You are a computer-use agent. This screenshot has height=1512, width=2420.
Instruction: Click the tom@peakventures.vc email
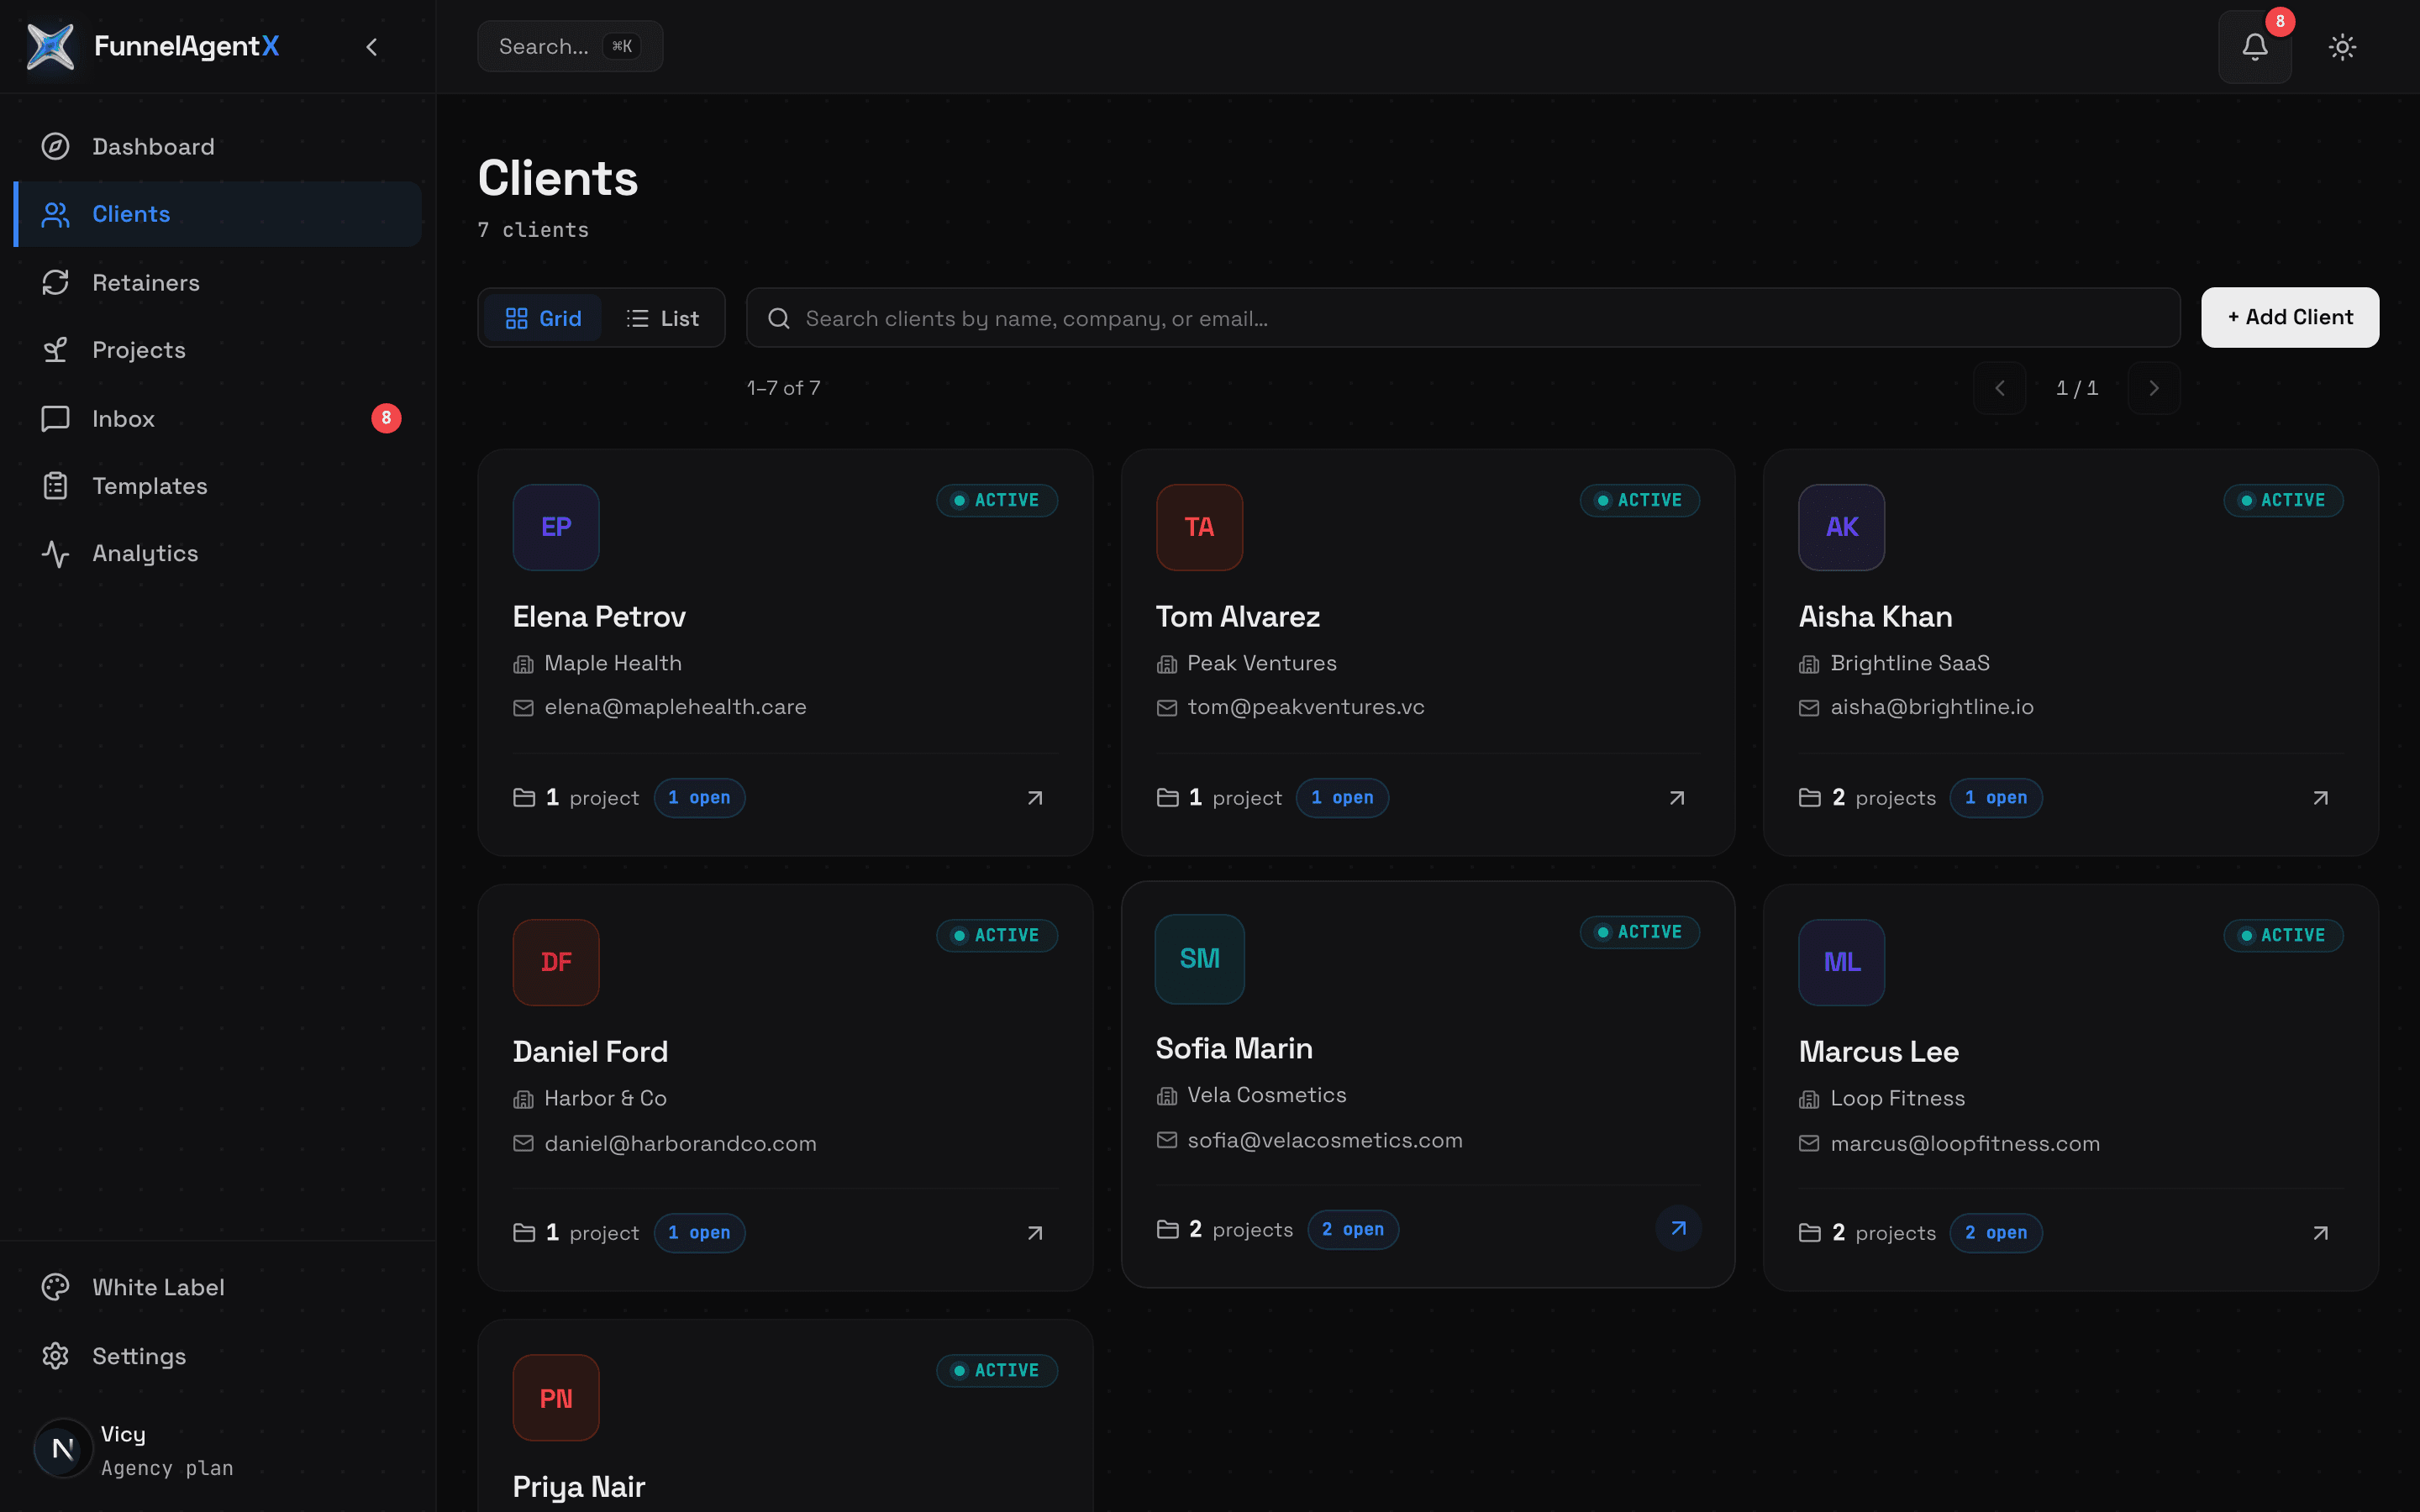tap(1306, 707)
